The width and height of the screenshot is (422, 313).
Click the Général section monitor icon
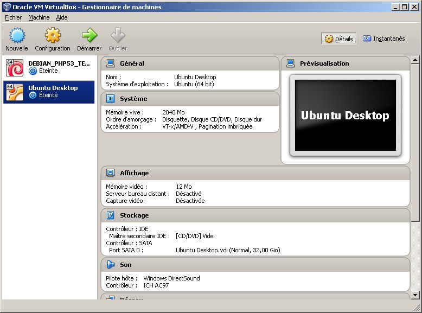(110, 63)
